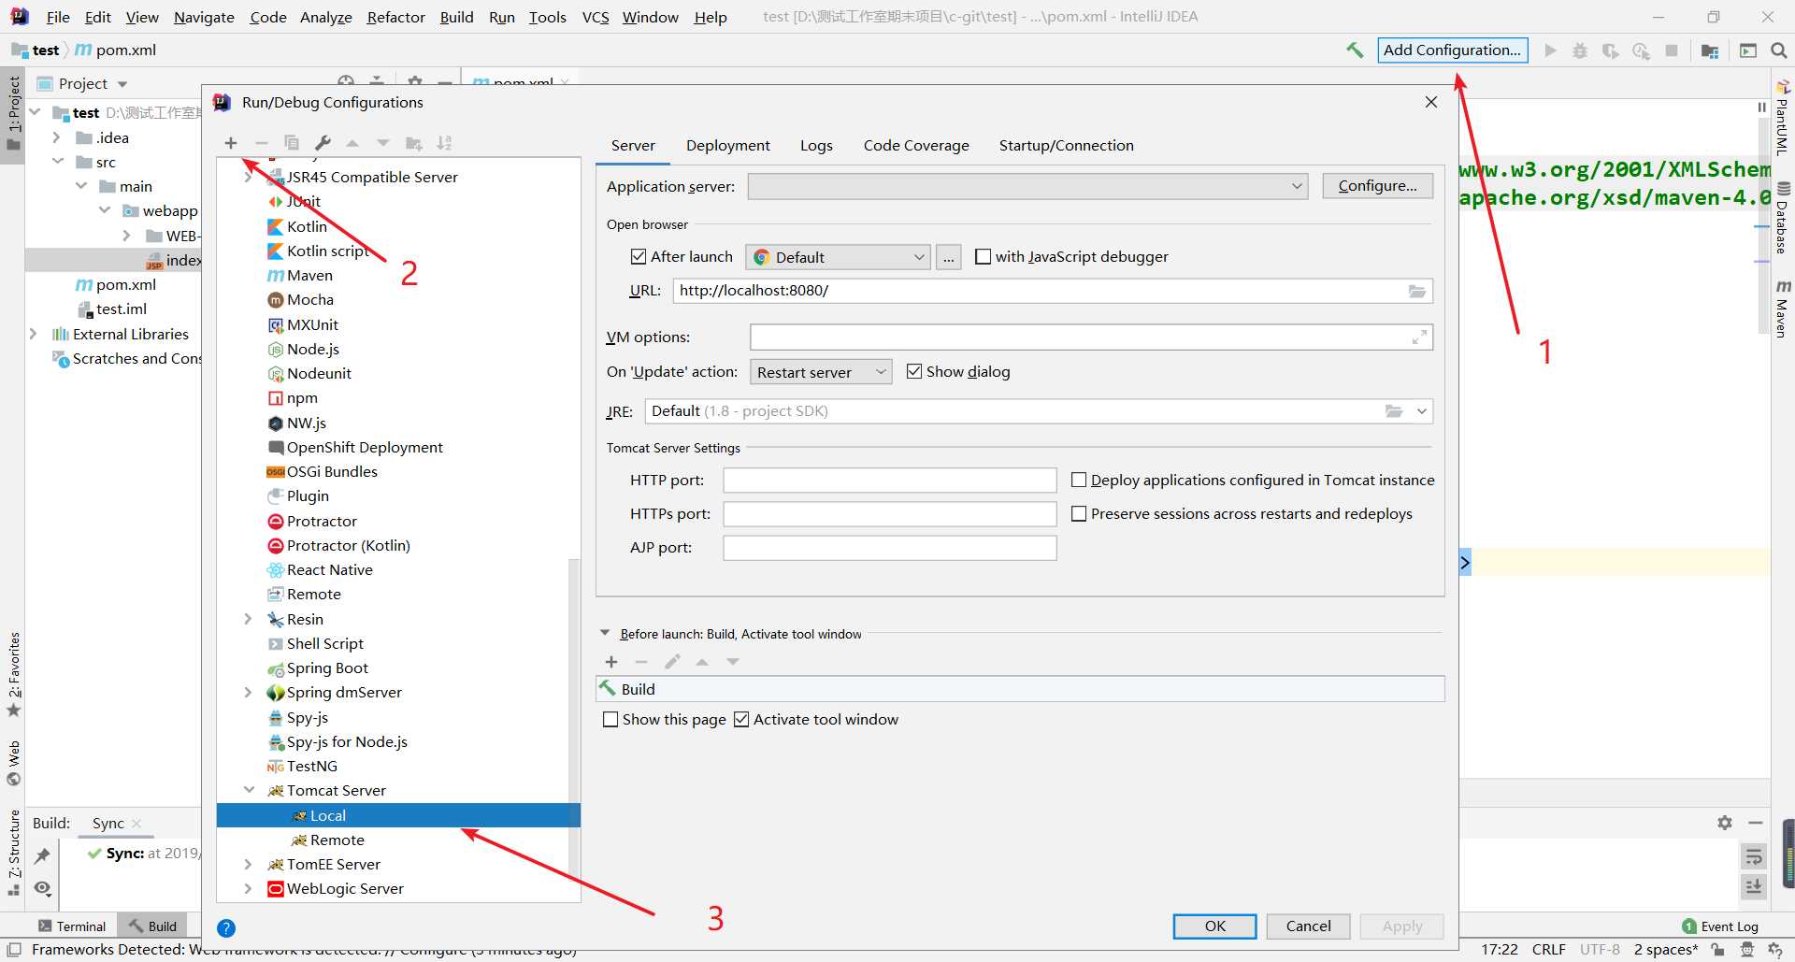Select pom.xml in the Project tree
Image resolution: width=1795 pixels, height=962 pixels.
click(x=125, y=284)
